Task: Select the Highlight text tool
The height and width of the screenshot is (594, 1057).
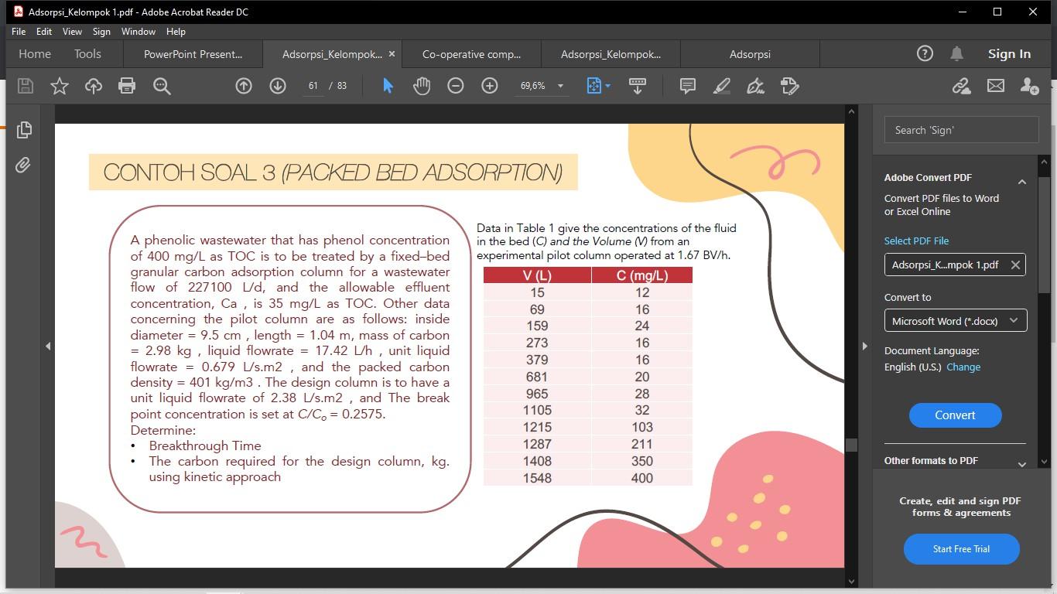Action: point(721,86)
